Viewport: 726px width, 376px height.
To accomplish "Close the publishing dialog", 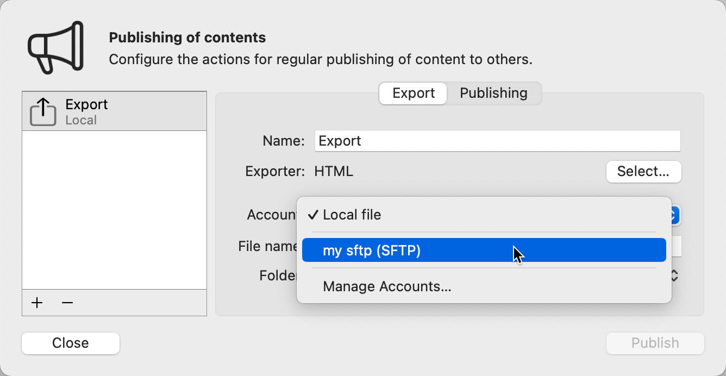I will click(x=70, y=343).
